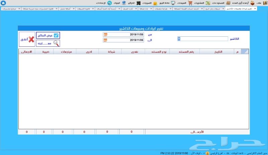Image resolution: width=268 pixels, height=155 pixels.
Task: Sort by the الاجمالى column header
Action: point(26,52)
